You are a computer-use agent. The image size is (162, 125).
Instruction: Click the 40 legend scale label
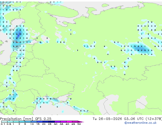pyautogui.click(x=67, y=124)
